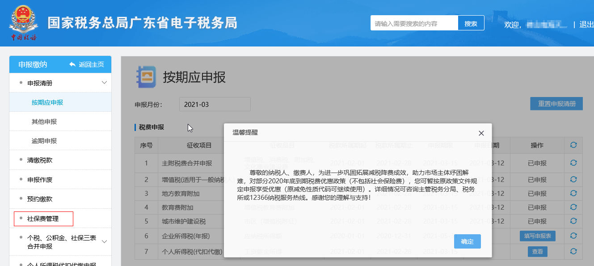The width and height of the screenshot is (594, 266).
Task: Open the 申报月份 date picker
Action: (215, 105)
